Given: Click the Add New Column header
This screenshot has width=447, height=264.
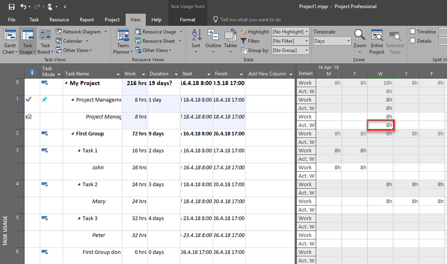Looking at the screenshot, I should [x=268, y=73].
